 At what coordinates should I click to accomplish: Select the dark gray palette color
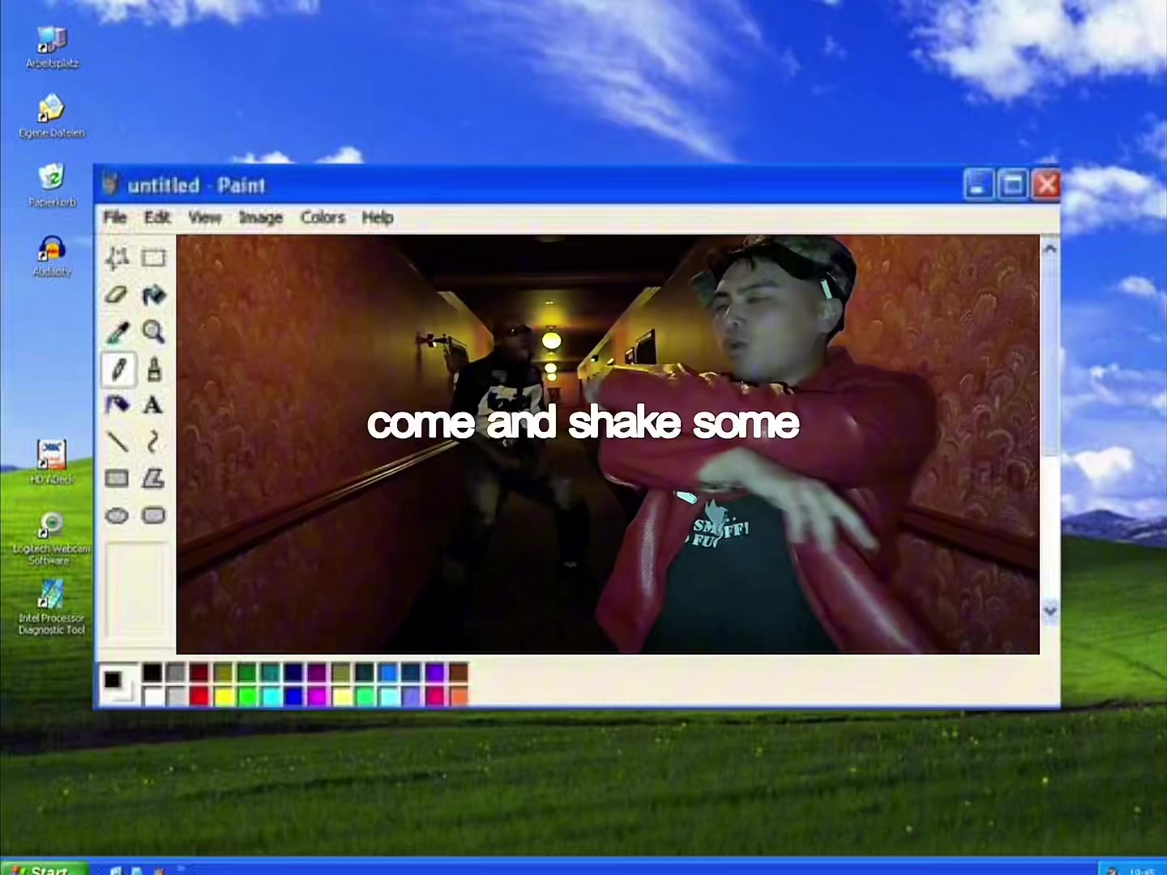[x=176, y=672]
